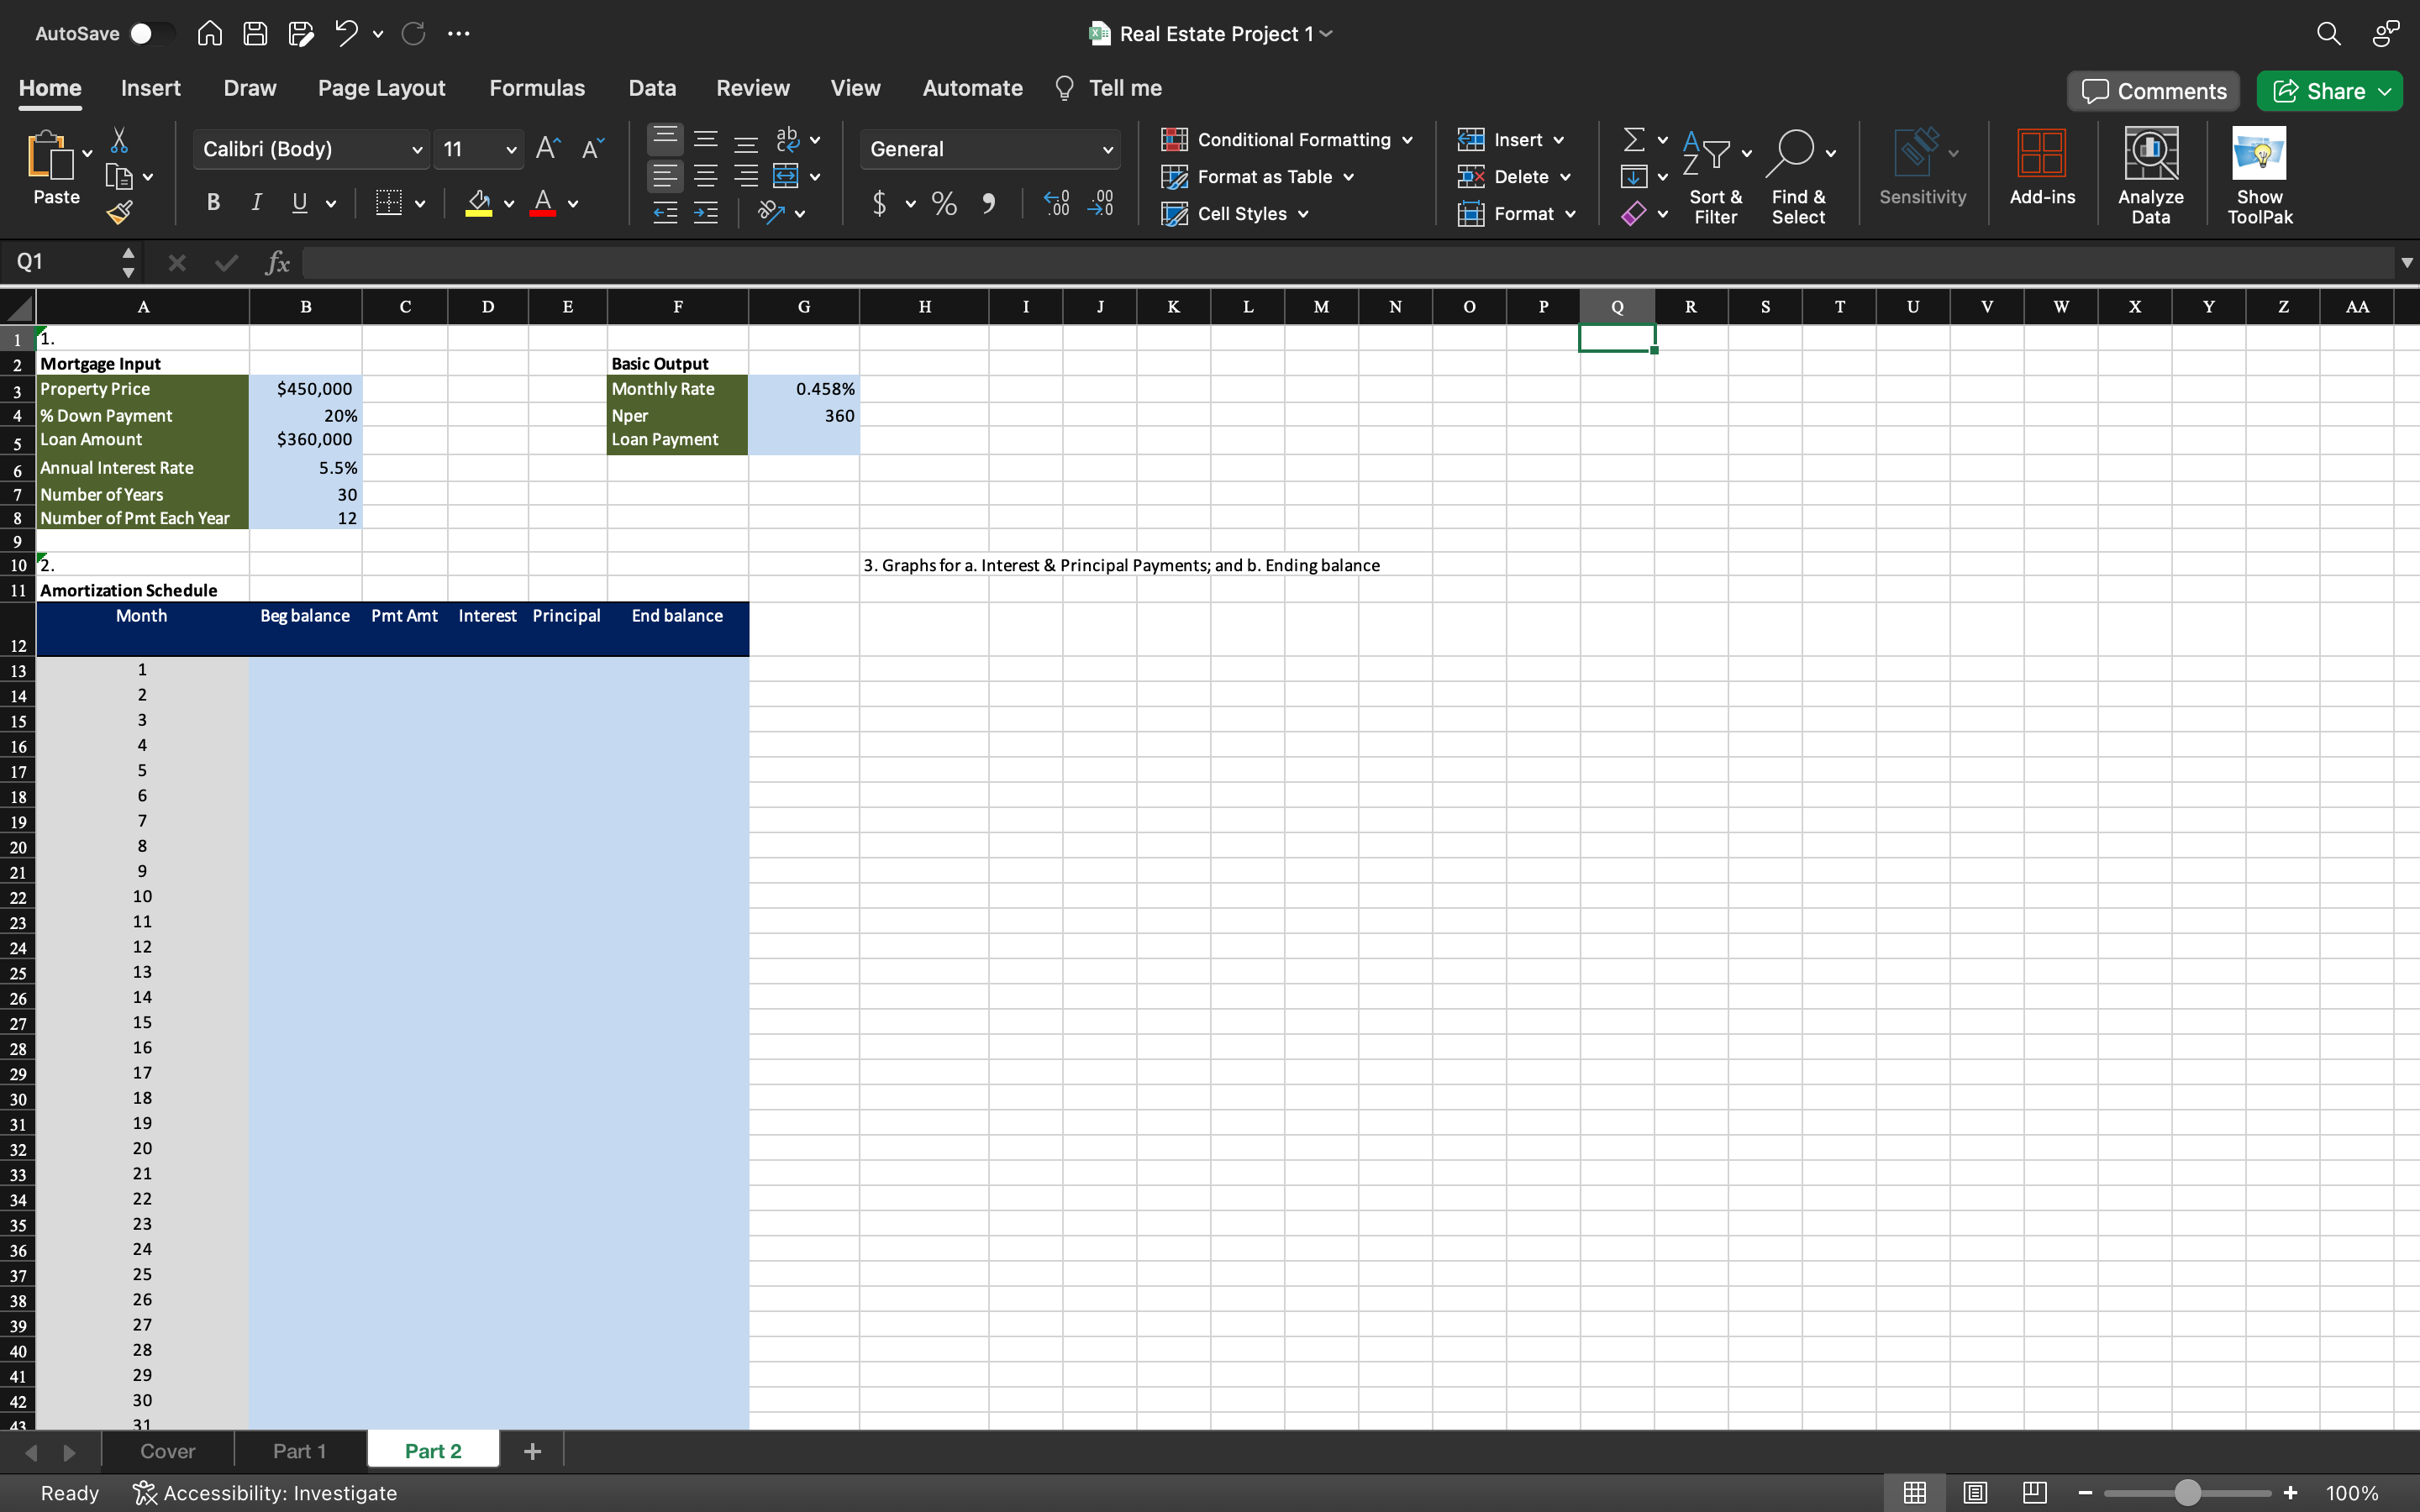Expand the General number format dropdown
The image size is (2420, 1512).
click(1107, 150)
